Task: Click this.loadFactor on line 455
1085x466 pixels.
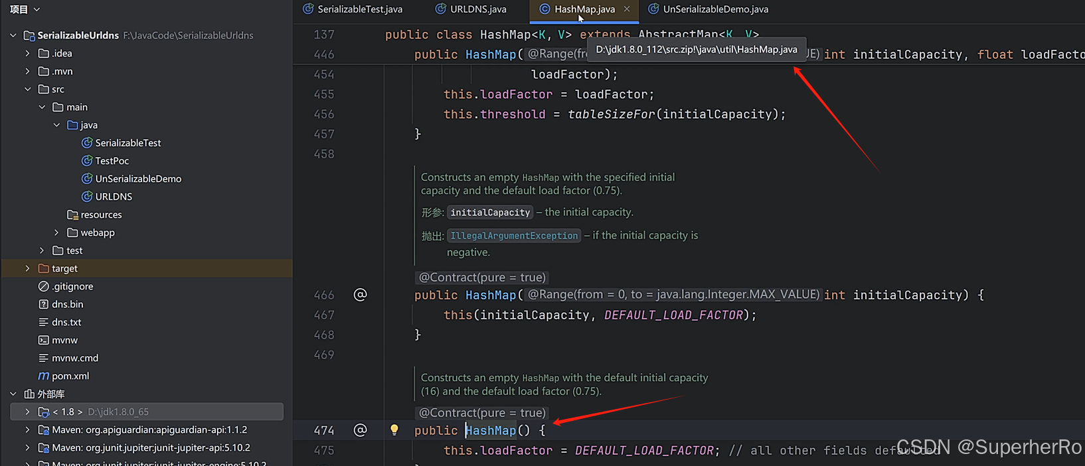Action: tap(498, 94)
